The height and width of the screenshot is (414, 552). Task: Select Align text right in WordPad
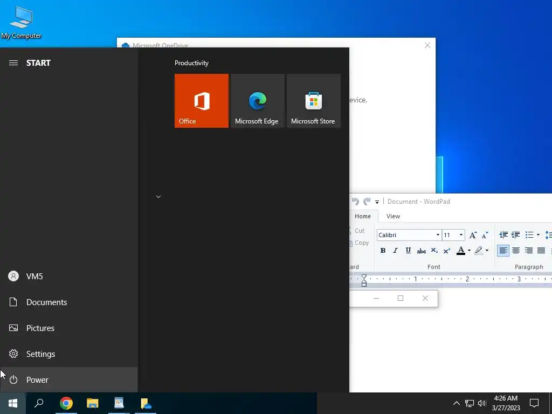[528, 250]
